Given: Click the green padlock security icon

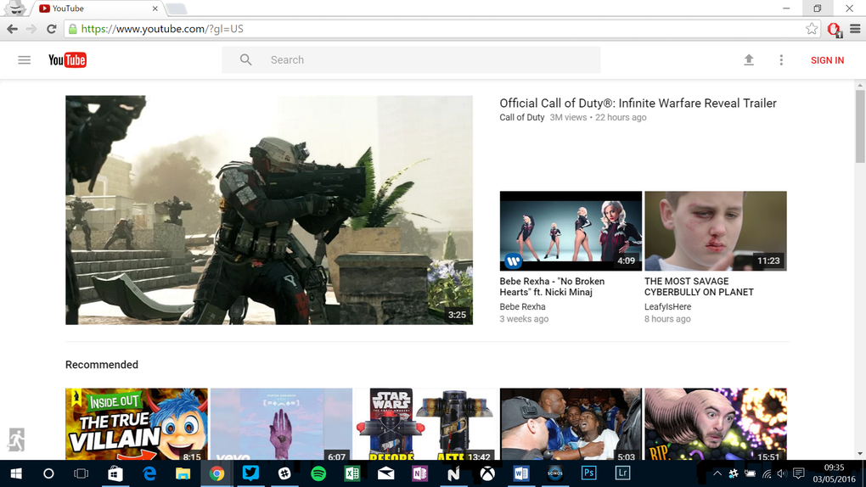Looking at the screenshot, I should tap(72, 29).
